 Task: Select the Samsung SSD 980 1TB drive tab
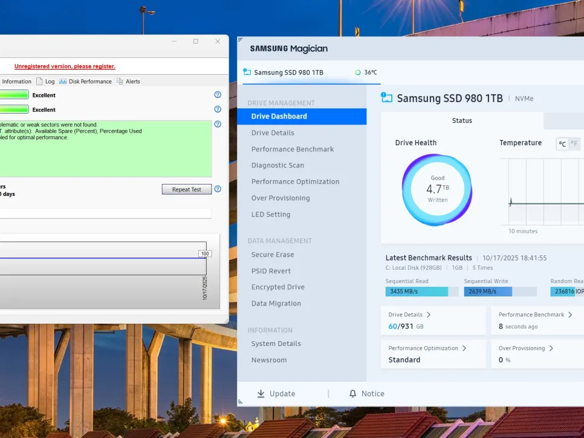point(288,73)
